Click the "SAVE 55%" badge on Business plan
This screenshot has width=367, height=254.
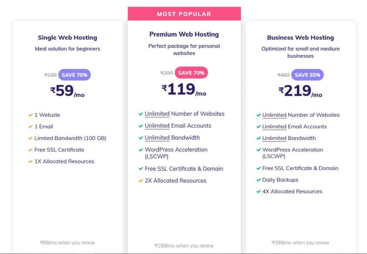click(x=307, y=75)
